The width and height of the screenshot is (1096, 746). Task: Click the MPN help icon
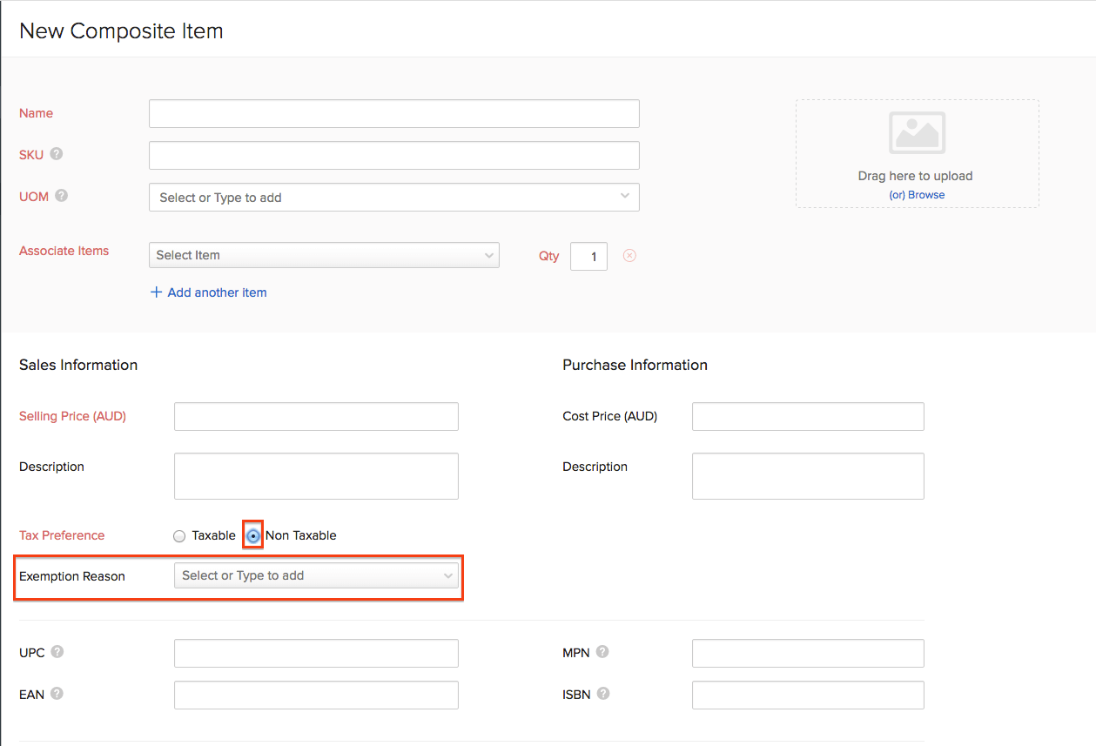(602, 652)
